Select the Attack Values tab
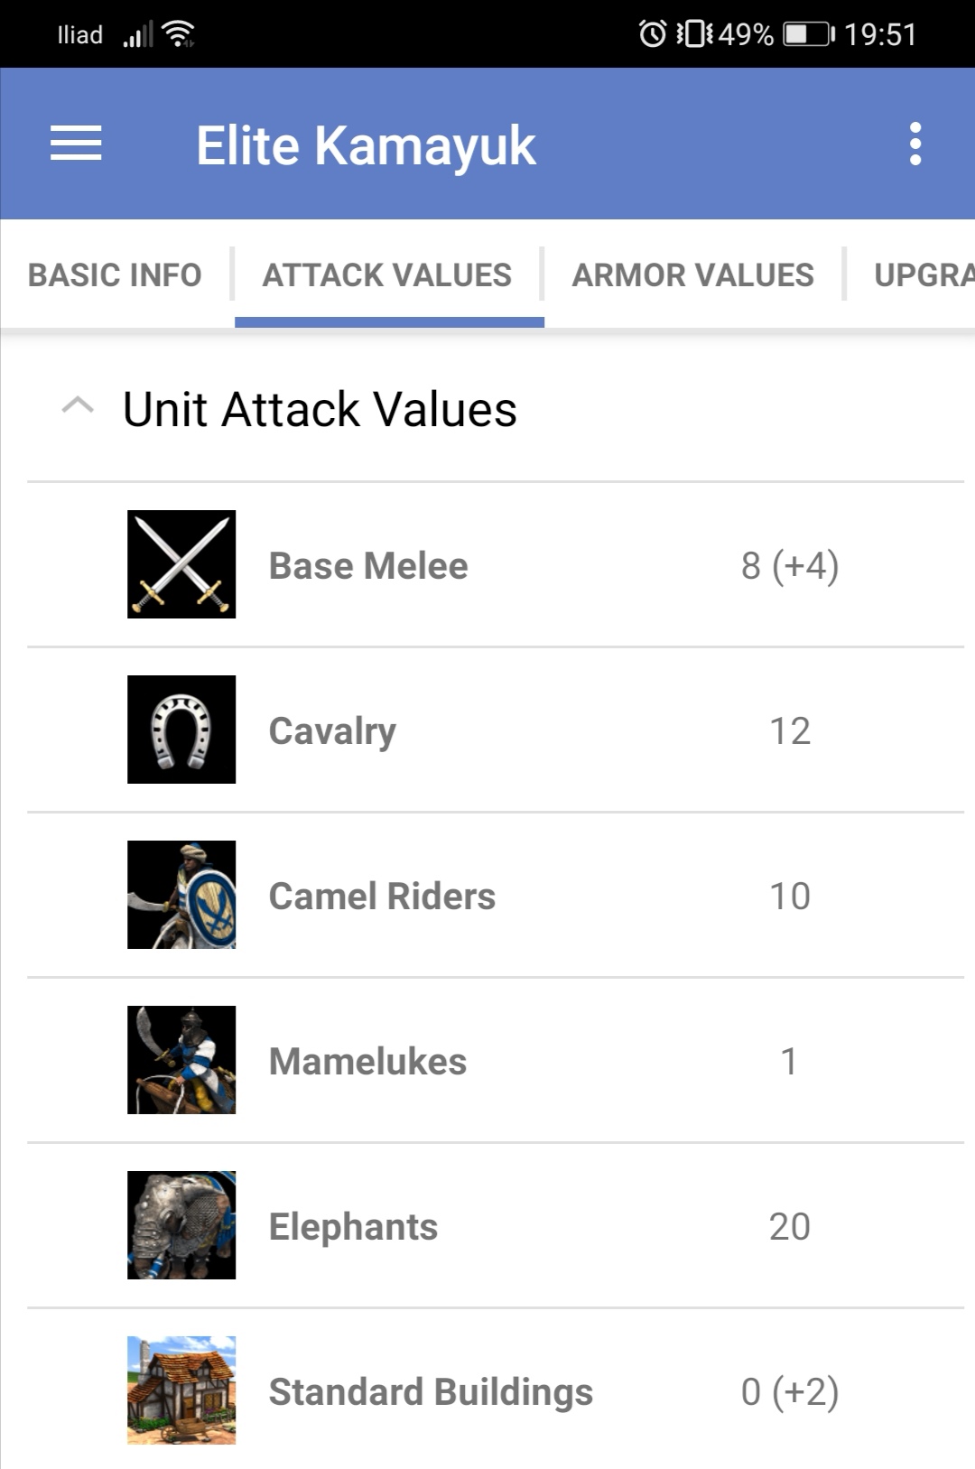The height and width of the screenshot is (1469, 975). 387,274
